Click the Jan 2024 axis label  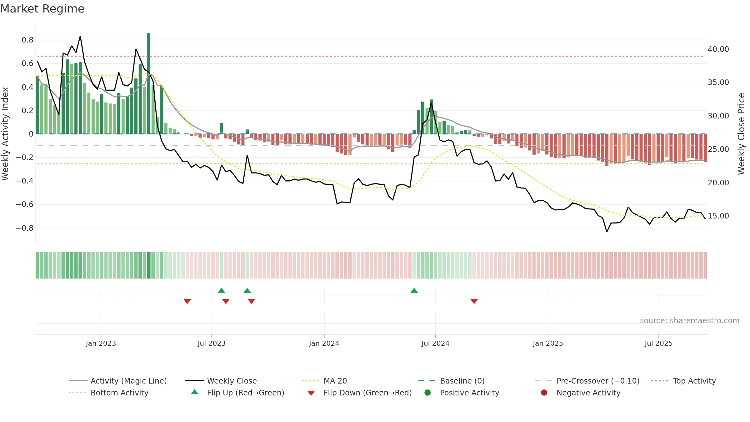click(324, 343)
